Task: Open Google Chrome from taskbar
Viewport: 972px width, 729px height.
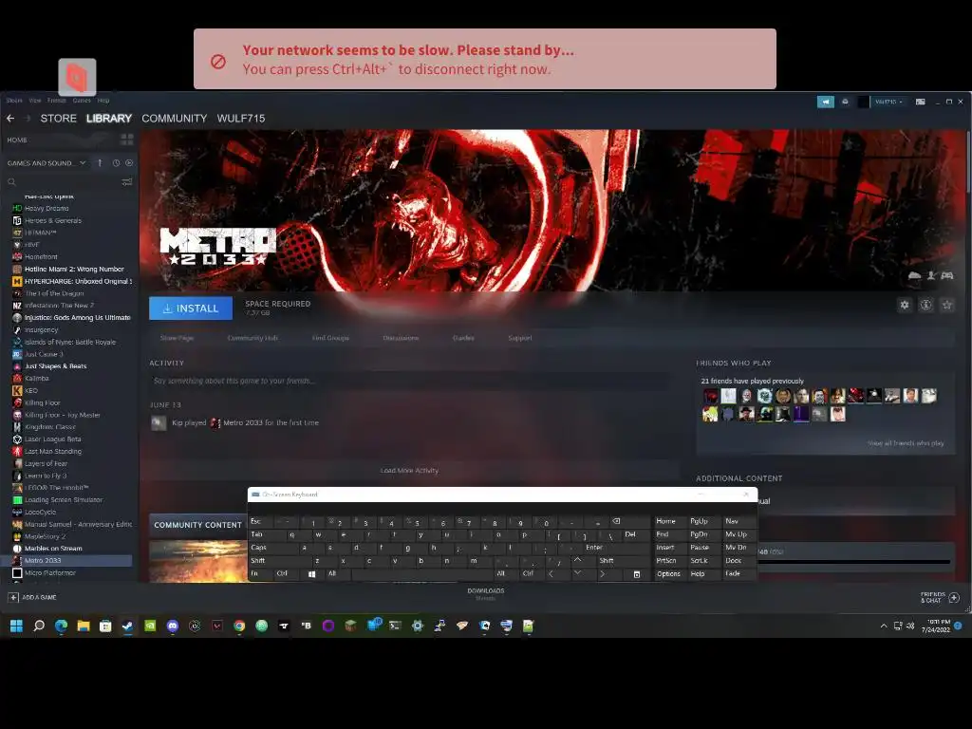Action: (239, 626)
